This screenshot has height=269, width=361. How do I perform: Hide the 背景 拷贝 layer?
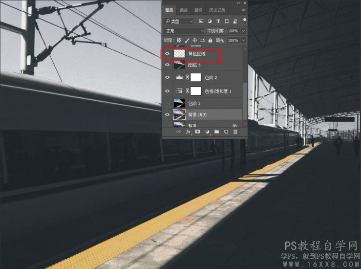(167, 115)
